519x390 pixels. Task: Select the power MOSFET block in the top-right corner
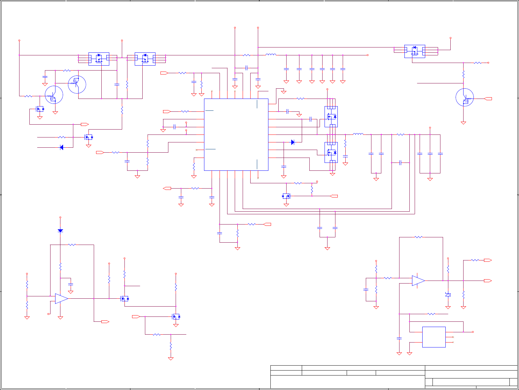pos(415,51)
